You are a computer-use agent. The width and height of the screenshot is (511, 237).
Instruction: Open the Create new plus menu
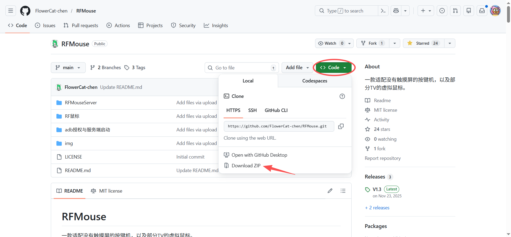426,11
